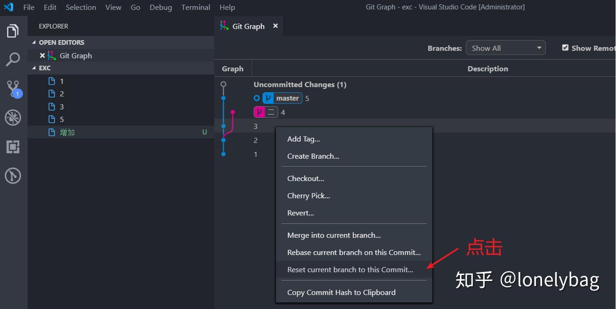Open the Terminal menu
Image resolution: width=616 pixels, height=309 pixels.
click(x=196, y=7)
